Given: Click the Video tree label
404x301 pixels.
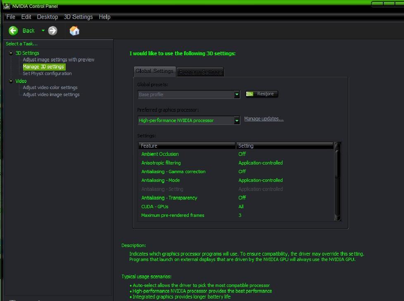Looking at the screenshot, I should (x=21, y=81).
